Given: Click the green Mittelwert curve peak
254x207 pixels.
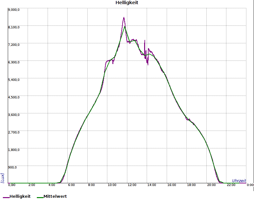Looking at the screenshot, I should 125,26.
